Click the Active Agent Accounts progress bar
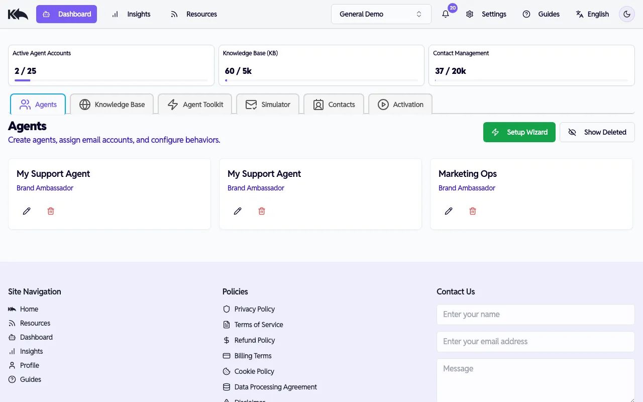Screen dimensions: 643x402 coord(111,80)
